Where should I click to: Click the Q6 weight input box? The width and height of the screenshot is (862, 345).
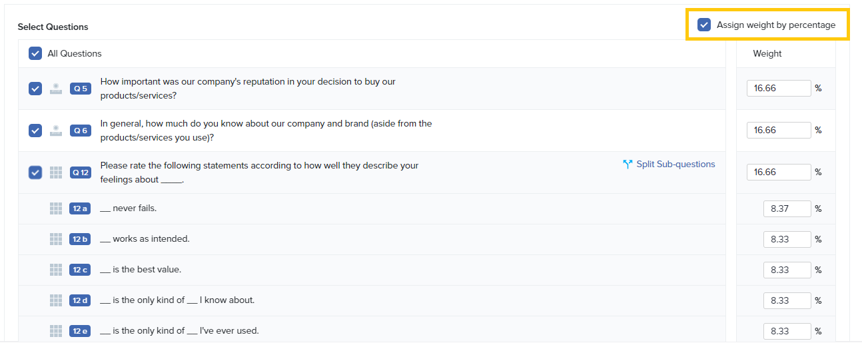778,130
